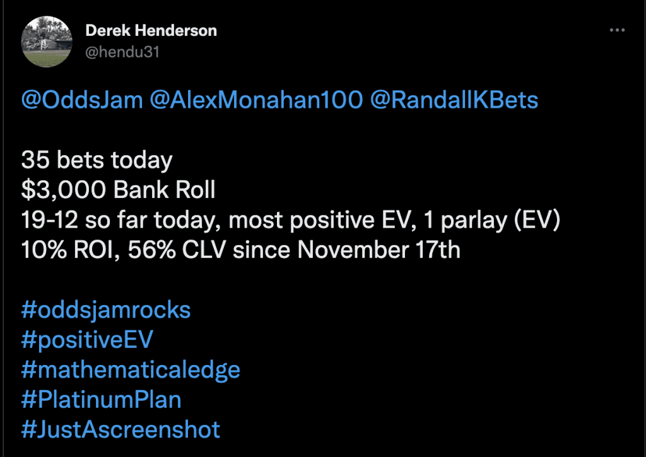This screenshot has width=646, height=457.
Task: Click the "Bank Roll" words in the tweet
Action: click(x=165, y=190)
